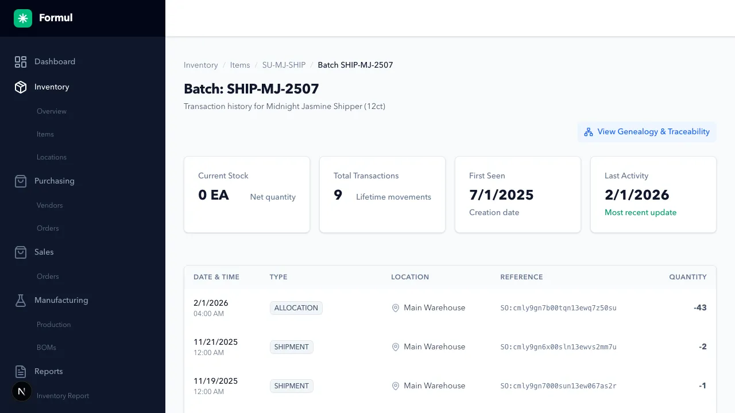
Task: Select the Manufacturing flask icon
Action: [21, 300]
